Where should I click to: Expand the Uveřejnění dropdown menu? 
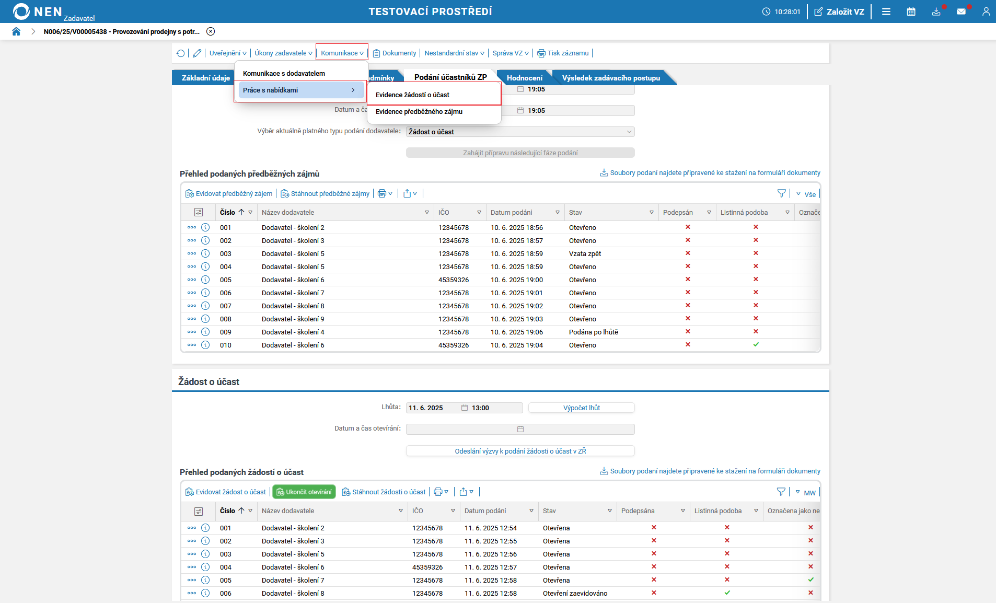(228, 53)
